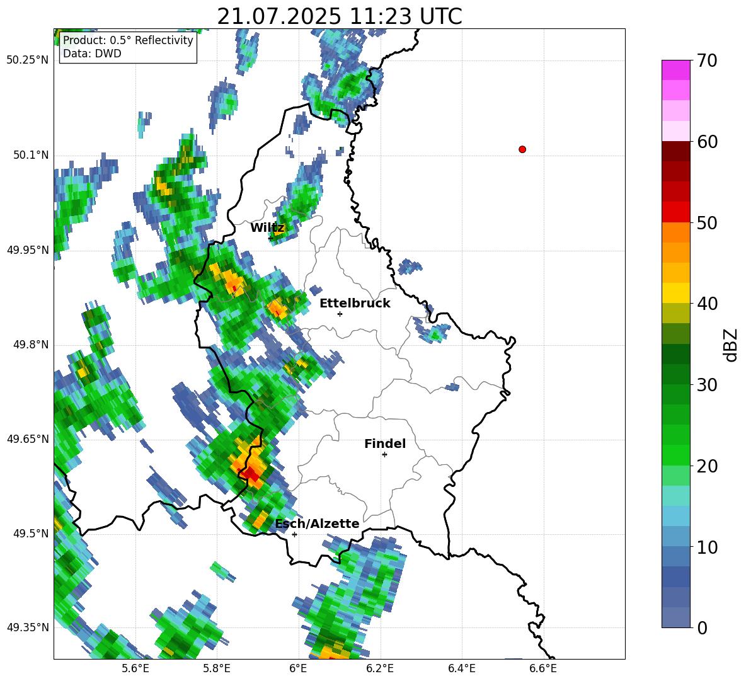Image resolution: width=746 pixels, height=681 pixels.
Task: Click the colorbar value 60
Action: click(707, 142)
